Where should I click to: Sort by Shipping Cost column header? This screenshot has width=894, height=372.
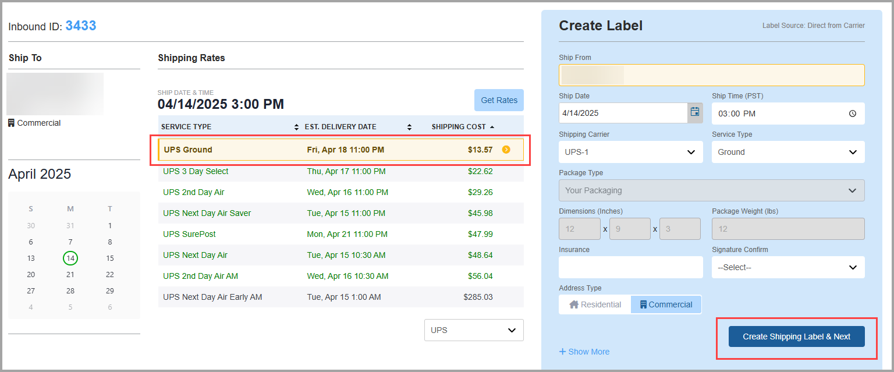(x=463, y=127)
